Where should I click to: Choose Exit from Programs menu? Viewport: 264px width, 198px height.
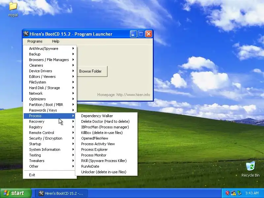[x=50, y=175]
